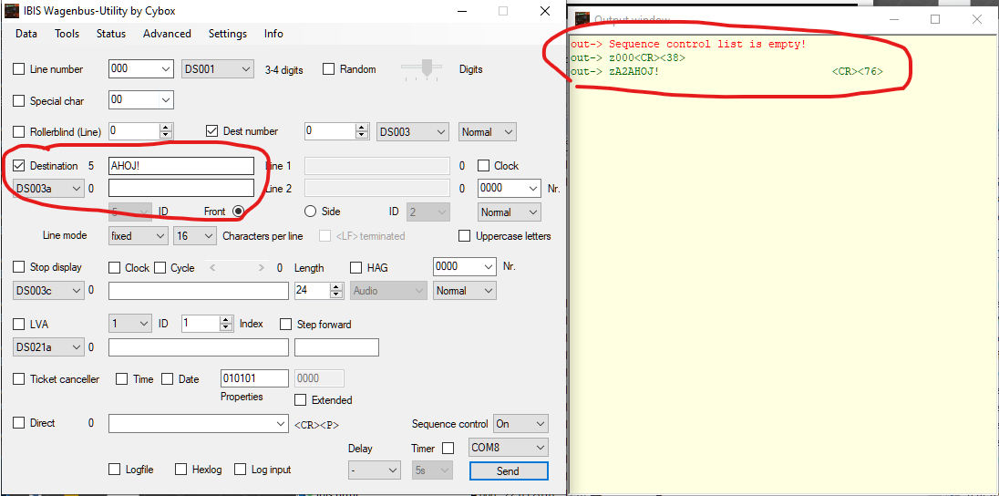Uncheck the Destination checkbox
Screen dimensions: 999x496
pyautogui.click(x=19, y=166)
